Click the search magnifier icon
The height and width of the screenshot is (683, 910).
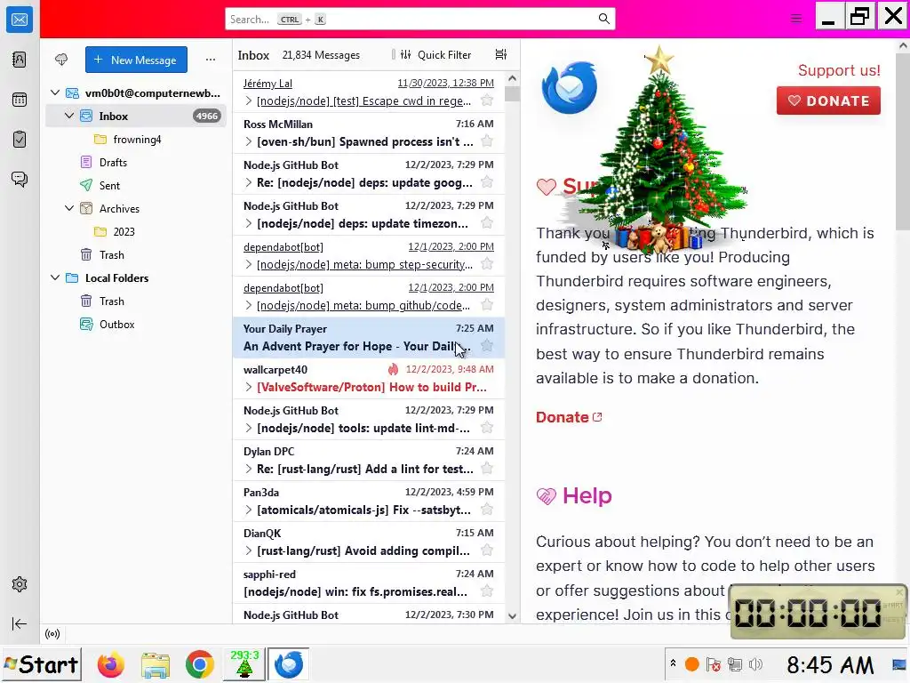point(604,20)
